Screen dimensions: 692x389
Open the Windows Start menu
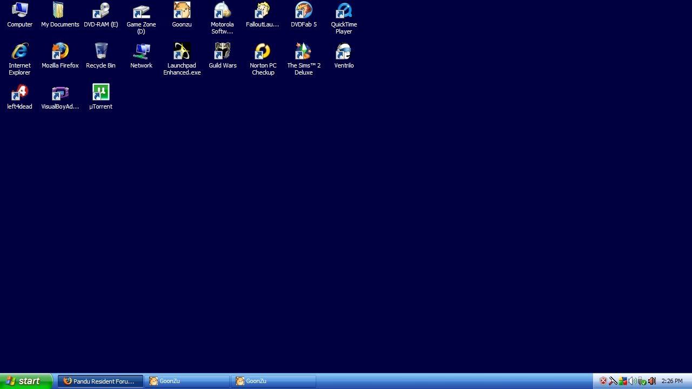click(x=26, y=381)
